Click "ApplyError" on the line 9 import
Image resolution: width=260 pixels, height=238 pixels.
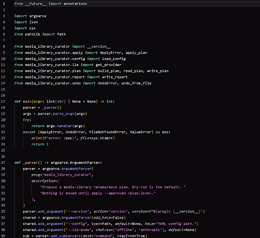(111, 53)
